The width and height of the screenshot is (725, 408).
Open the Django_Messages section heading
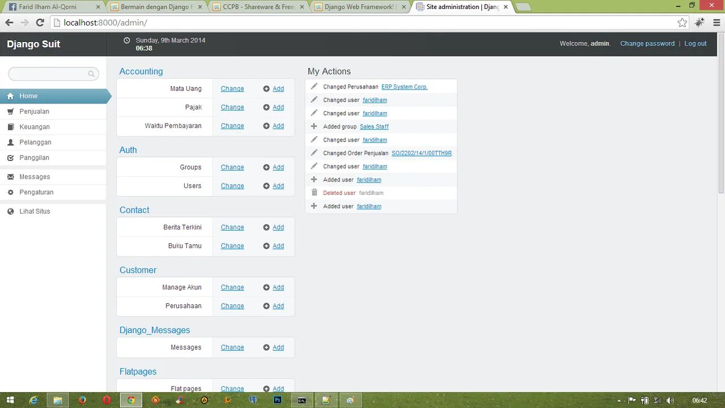tap(155, 330)
